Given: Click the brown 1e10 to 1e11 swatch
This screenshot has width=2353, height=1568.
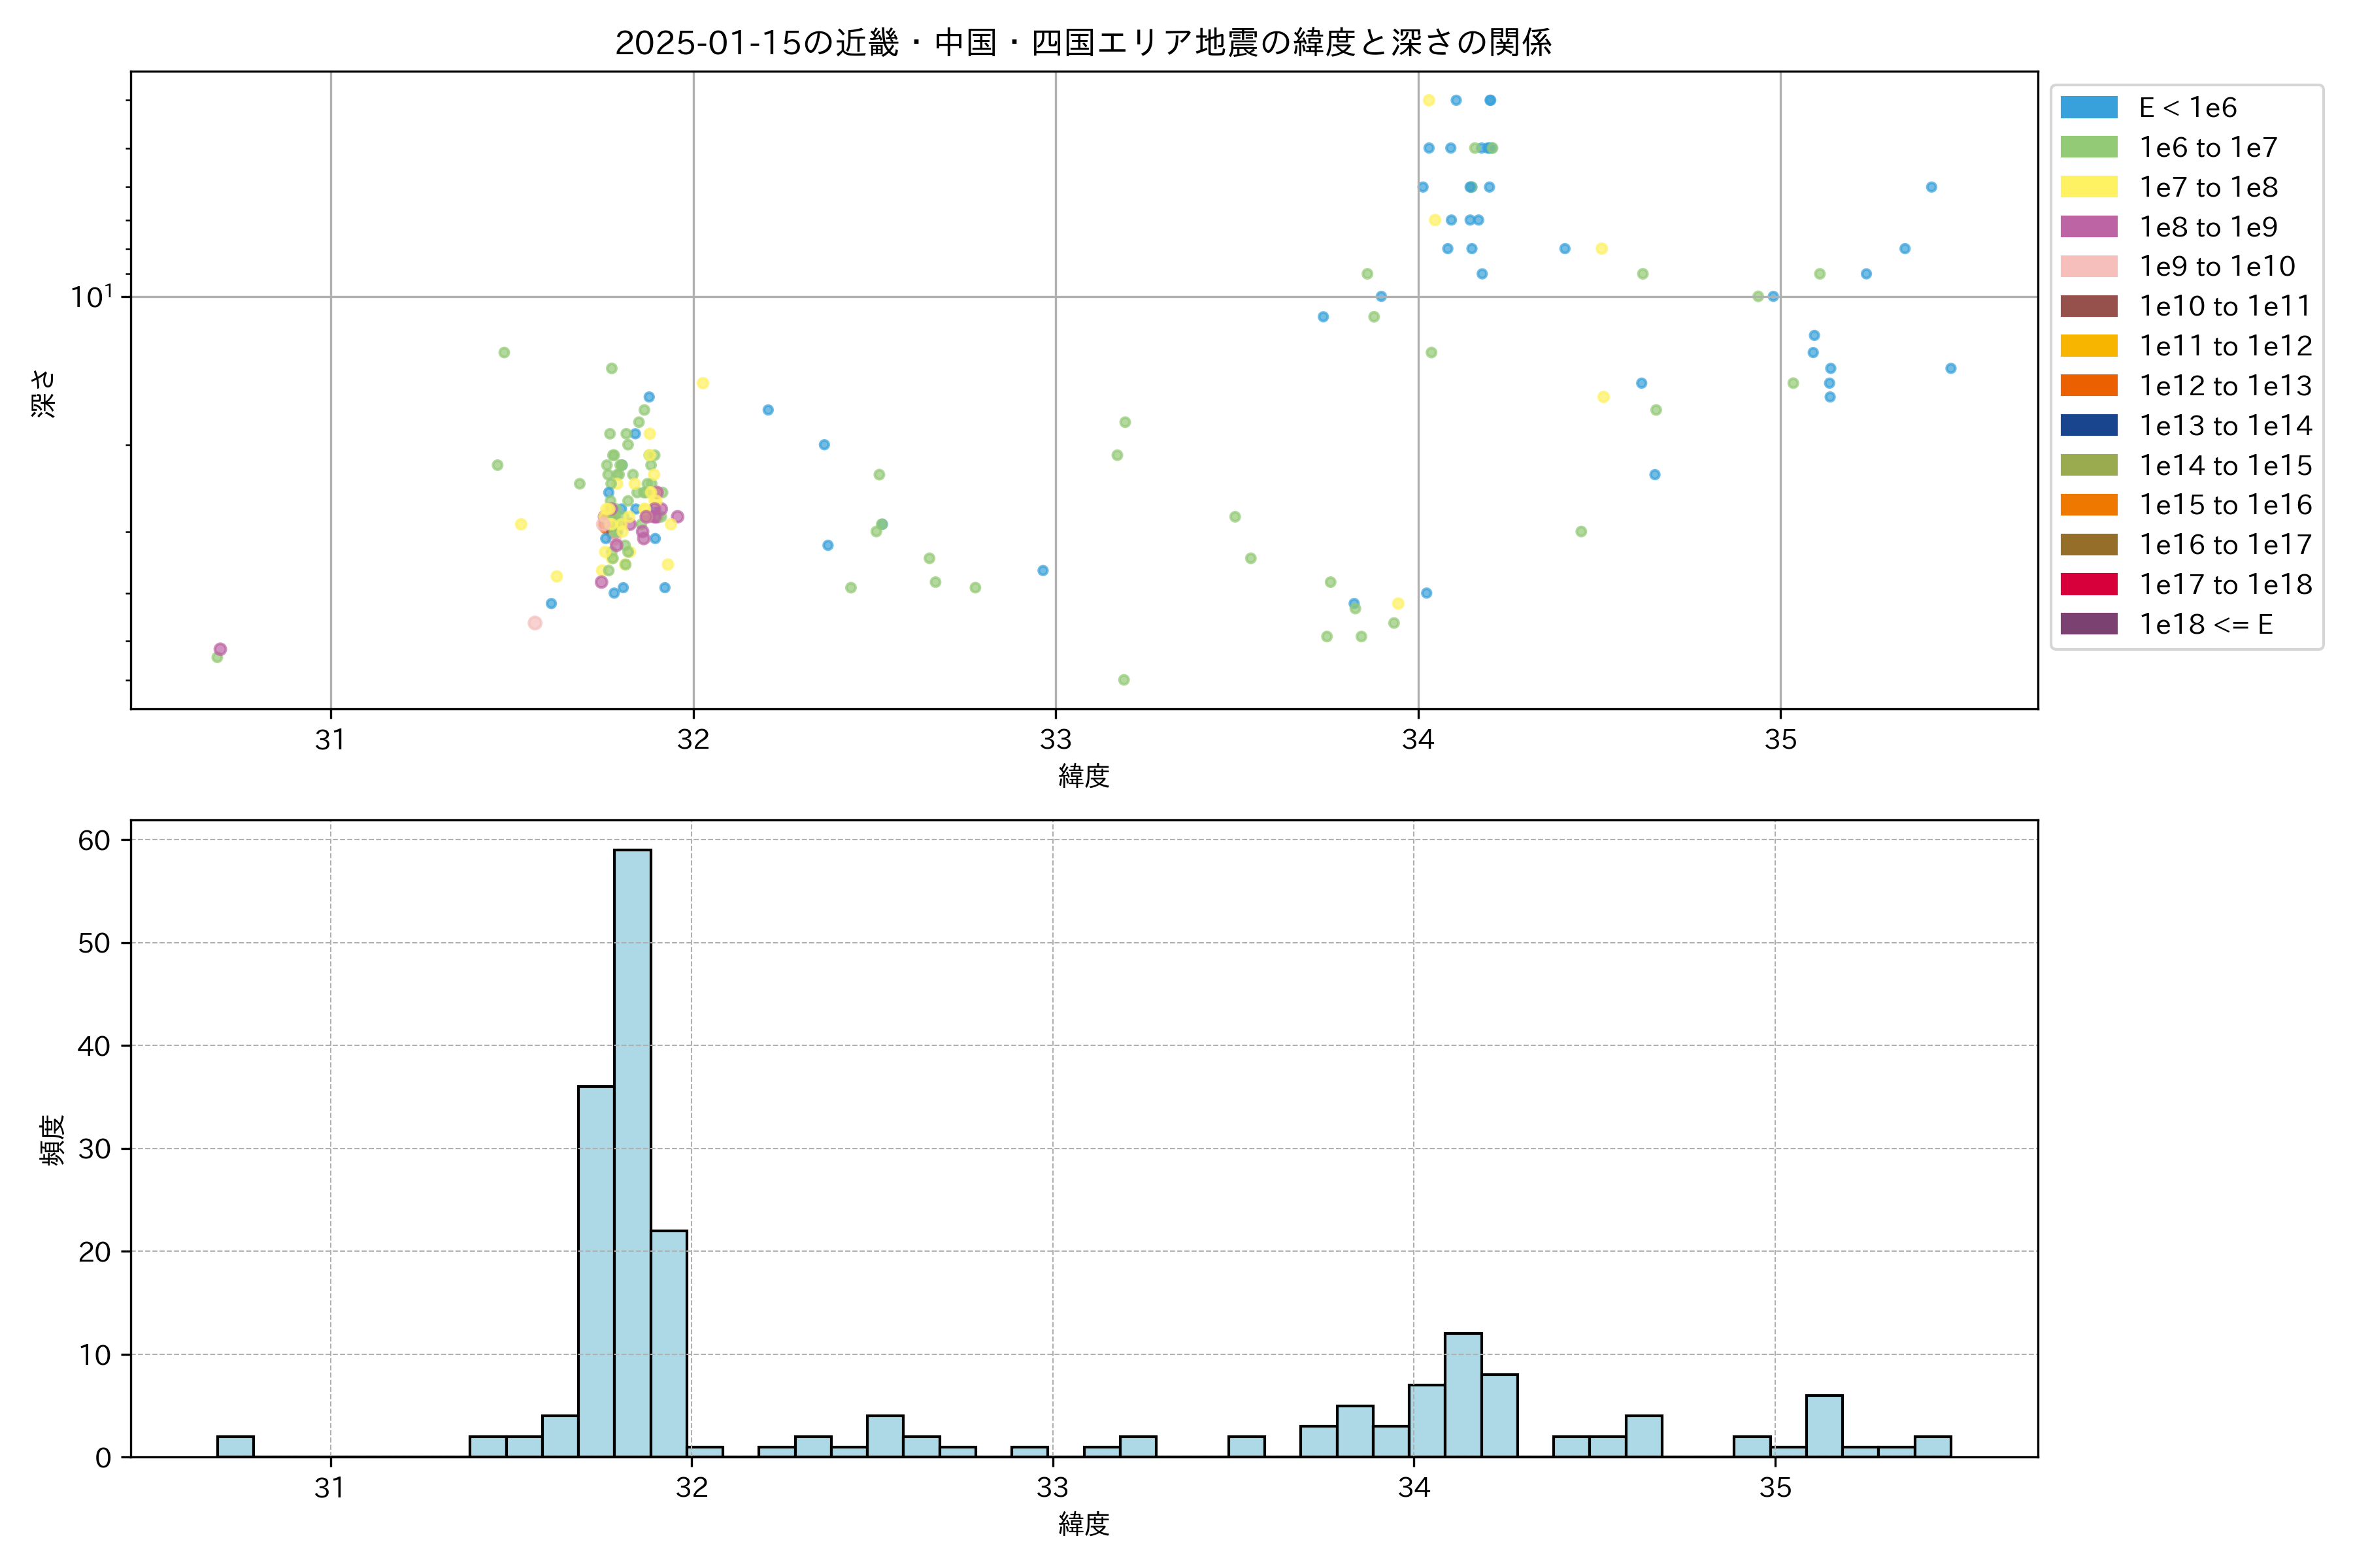Looking at the screenshot, I should [x=2088, y=306].
